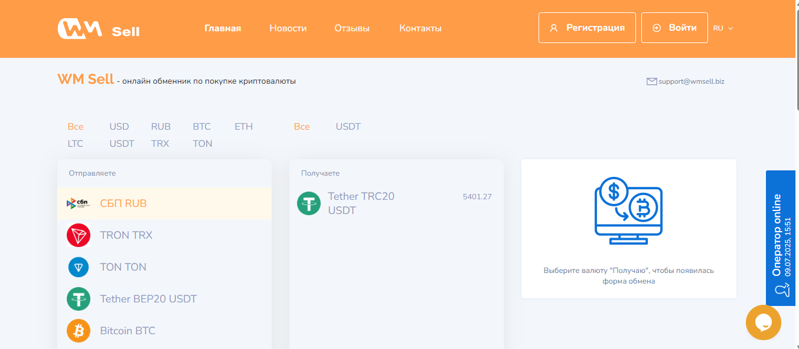Open the Оператор online side tab

782,238
